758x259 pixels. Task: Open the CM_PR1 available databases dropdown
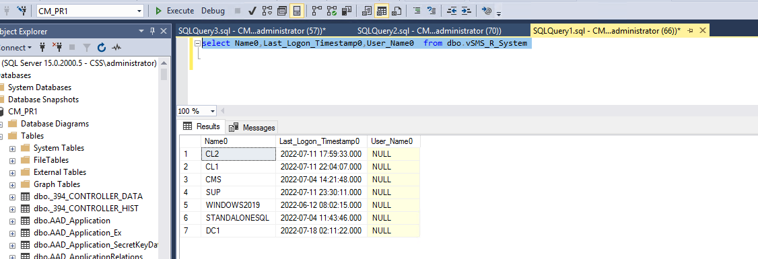pyautogui.click(x=140, y=11)
